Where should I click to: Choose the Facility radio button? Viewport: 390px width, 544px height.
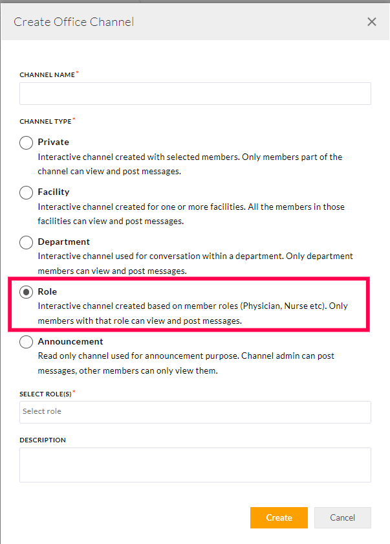26,192
